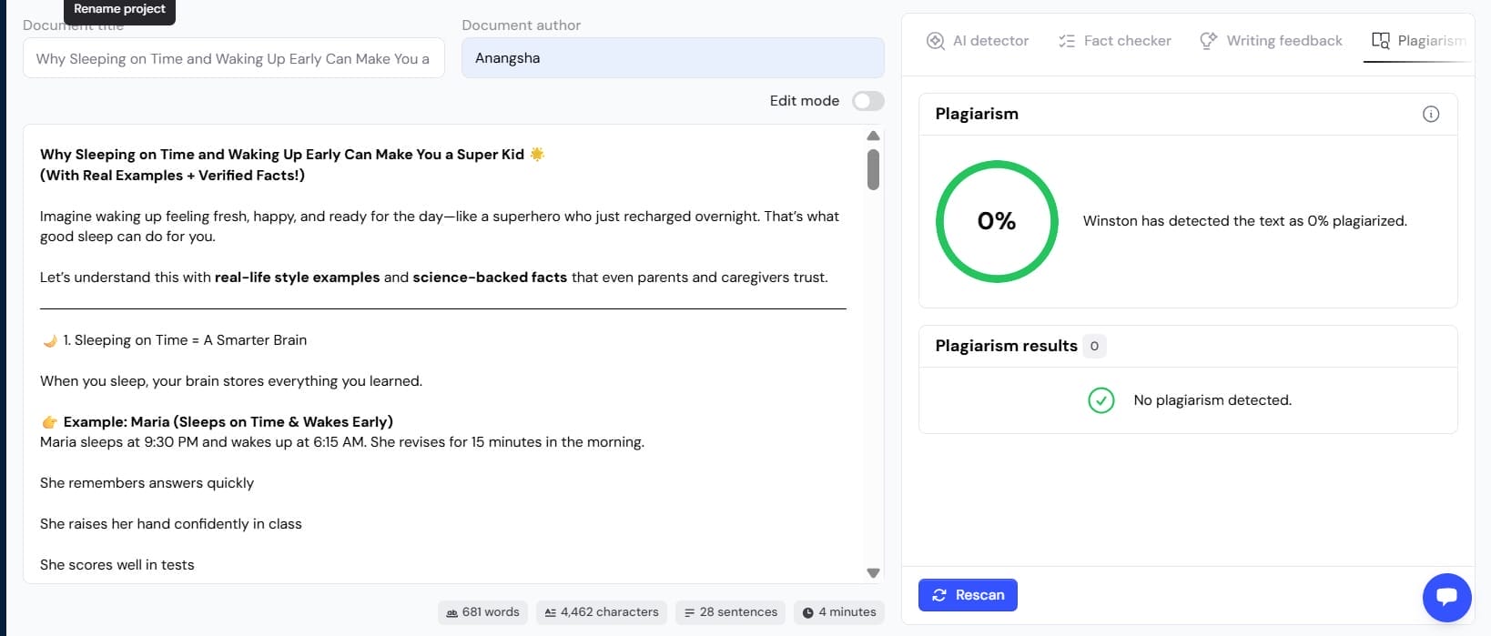Click the 4 minutes reading time stat
The width and height of the screenshot is (1491, 636).
838,612
